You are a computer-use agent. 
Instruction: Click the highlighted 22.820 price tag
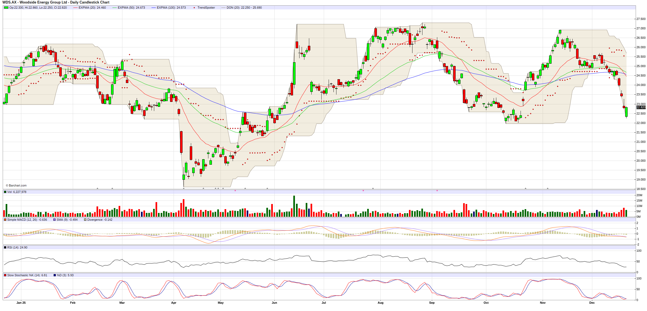[x=641, y=107]
